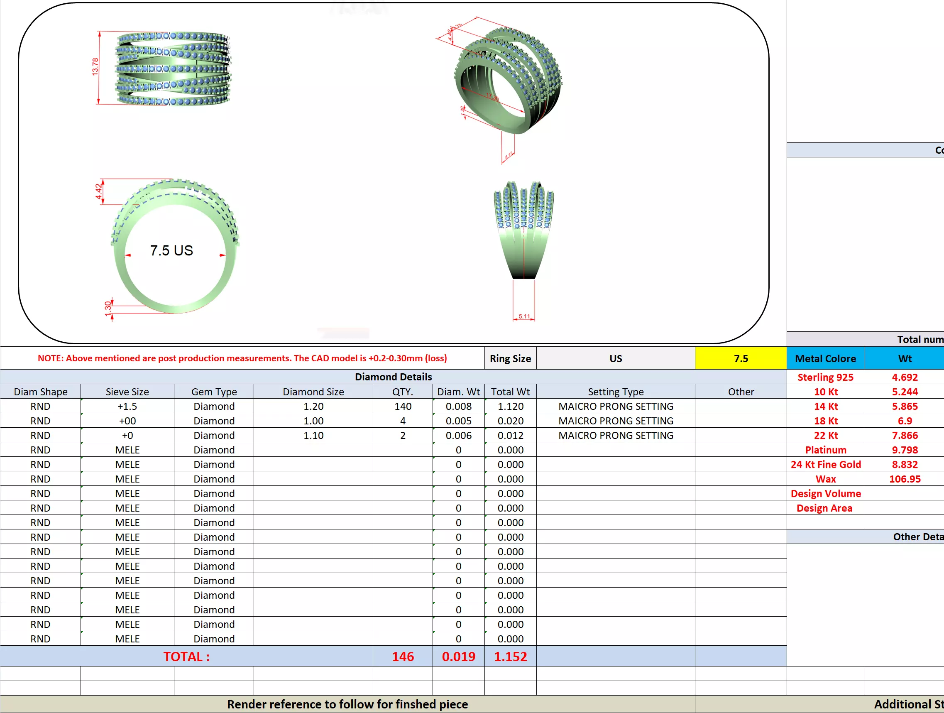Click the Metal Colore header cell
The width and height of the screenshot is (944, 713).
click(825, 358)
